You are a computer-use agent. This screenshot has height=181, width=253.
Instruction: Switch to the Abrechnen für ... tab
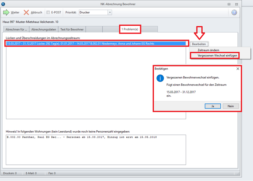[x=16, y=29]
